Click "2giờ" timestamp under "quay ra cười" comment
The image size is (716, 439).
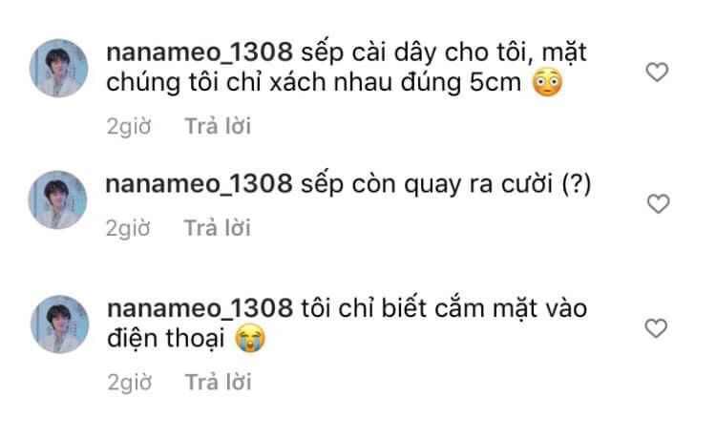coord(128,228)
